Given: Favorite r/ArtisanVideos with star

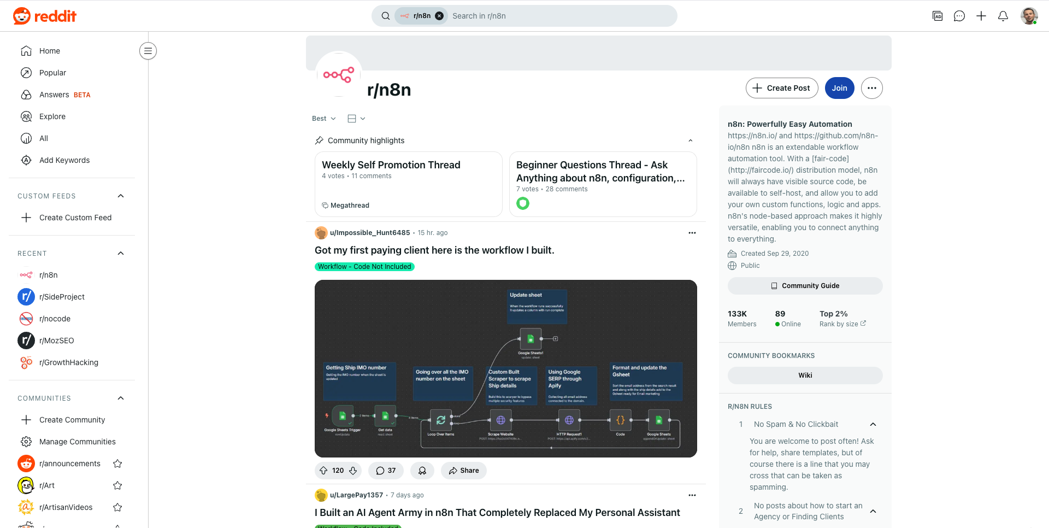Looking at the screenshot, I should (117, 507).
